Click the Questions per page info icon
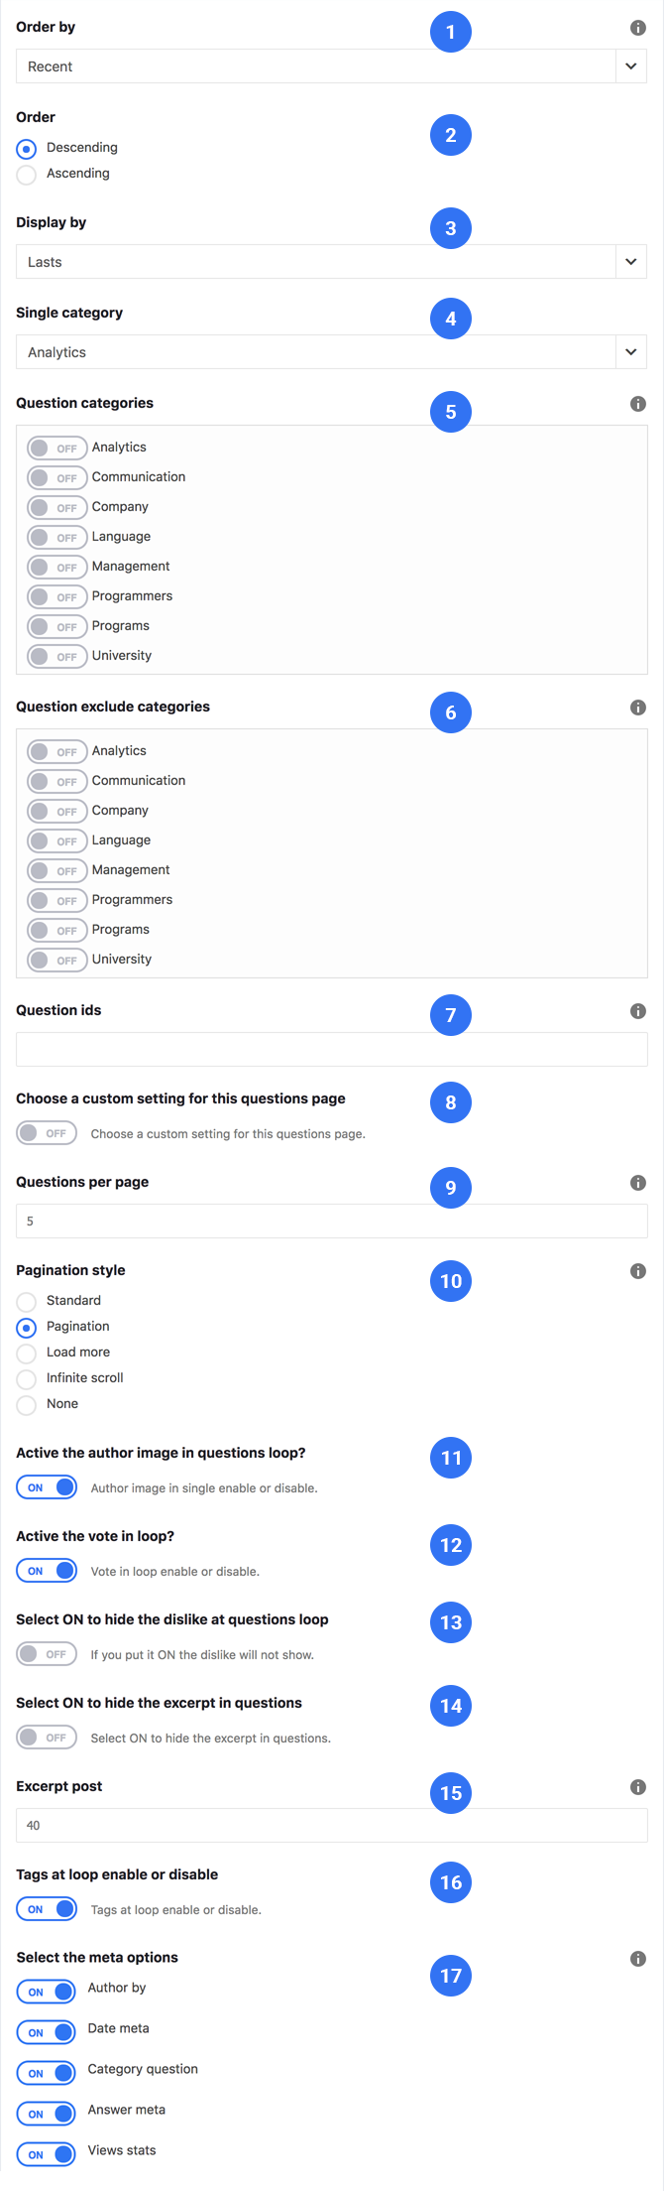The width and height of the screenshot is (664, 2191). [x=638, y=1183]
